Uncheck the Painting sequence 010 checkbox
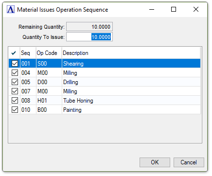212x176 pixels. (x=15, y=110)
